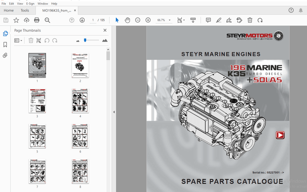Click the page number input field
307x192 pixels.
point(93,20)
